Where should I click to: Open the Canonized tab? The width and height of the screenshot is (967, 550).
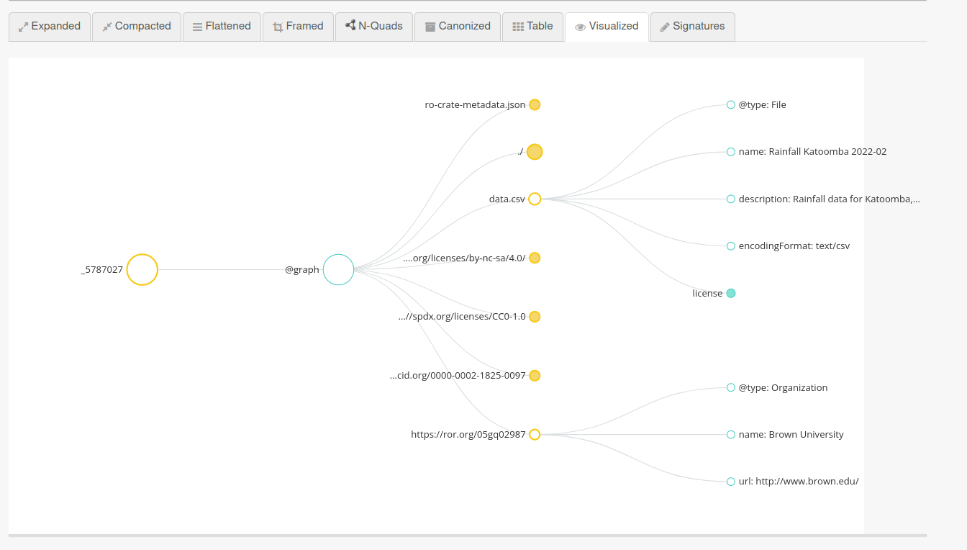coord(458,27)
